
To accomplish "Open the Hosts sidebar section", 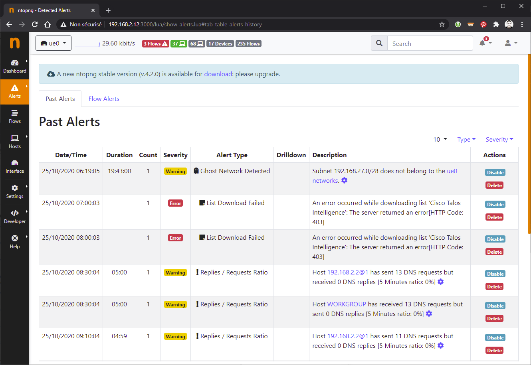I will click(x=15, y=142).
